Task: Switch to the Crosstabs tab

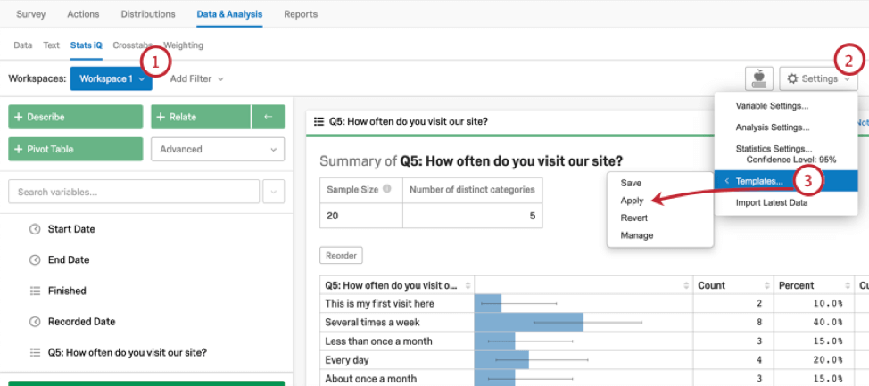Action: pyautogui.click(x=132, y=45)
